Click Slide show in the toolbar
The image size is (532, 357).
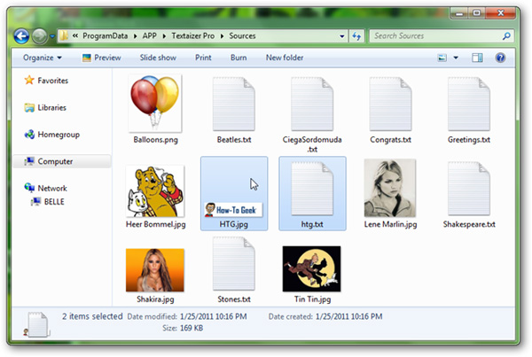(158, 58)
